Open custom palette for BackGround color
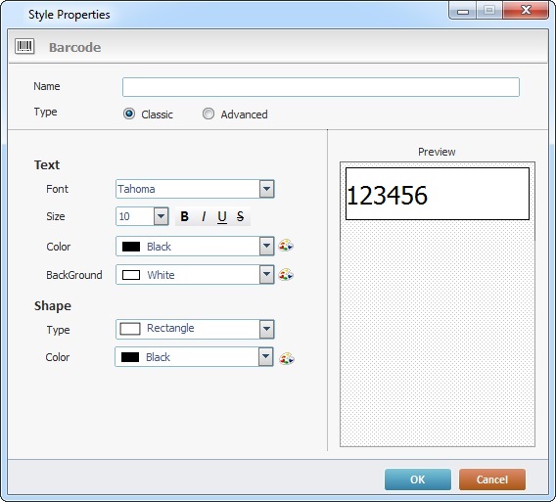The width and height of the screenshot is (556, 502). point(286,274)
